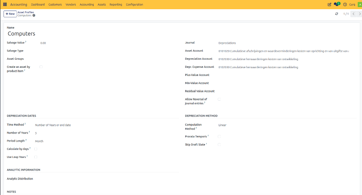This screenshot has height=195, width=362.
Task: Open the Configuration menu
Action: pos(134,4)
